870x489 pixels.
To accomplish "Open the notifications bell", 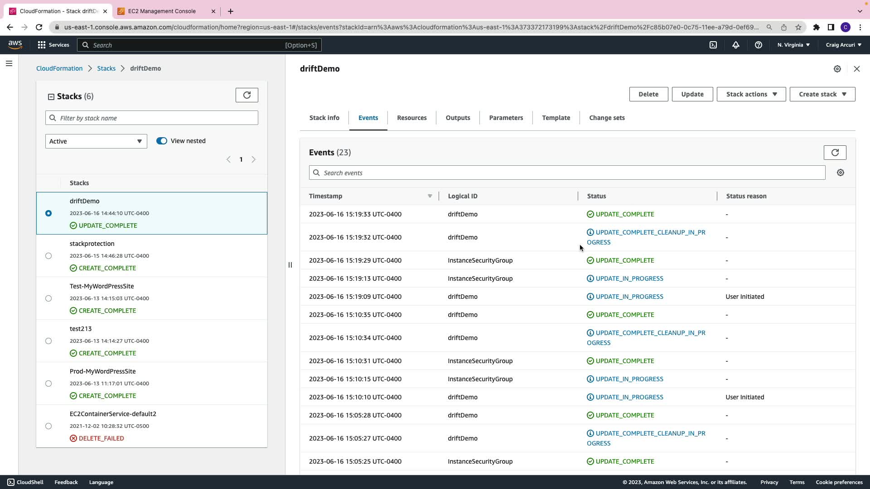I will click(736, 45).
